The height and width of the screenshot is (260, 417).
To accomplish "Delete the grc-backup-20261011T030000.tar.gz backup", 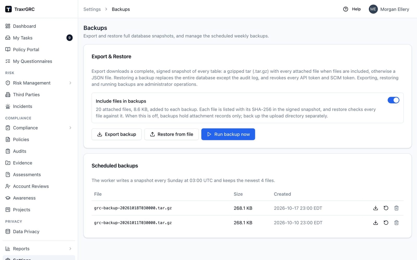I will 396,223.
